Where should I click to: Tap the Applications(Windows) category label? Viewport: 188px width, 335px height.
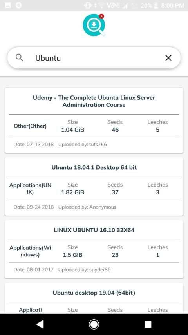[x=30, y=251]
